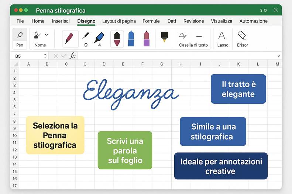Select the Erisor eraser tool
This screenshot has height=194, width=292.
tap(242, 38)
